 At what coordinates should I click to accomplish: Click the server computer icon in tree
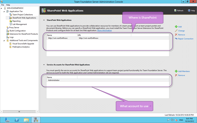point(5,8)
